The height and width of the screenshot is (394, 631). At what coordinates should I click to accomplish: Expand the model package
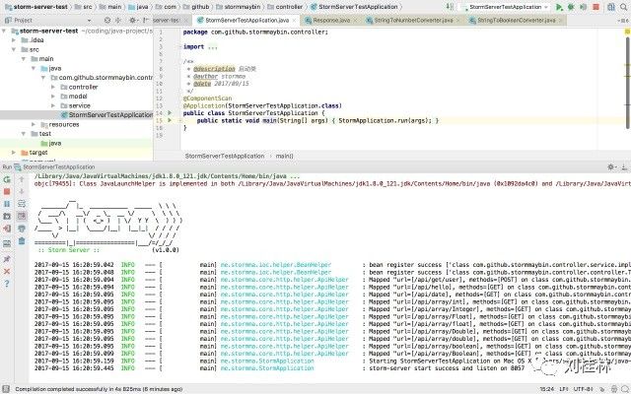[x=53, y=97]
